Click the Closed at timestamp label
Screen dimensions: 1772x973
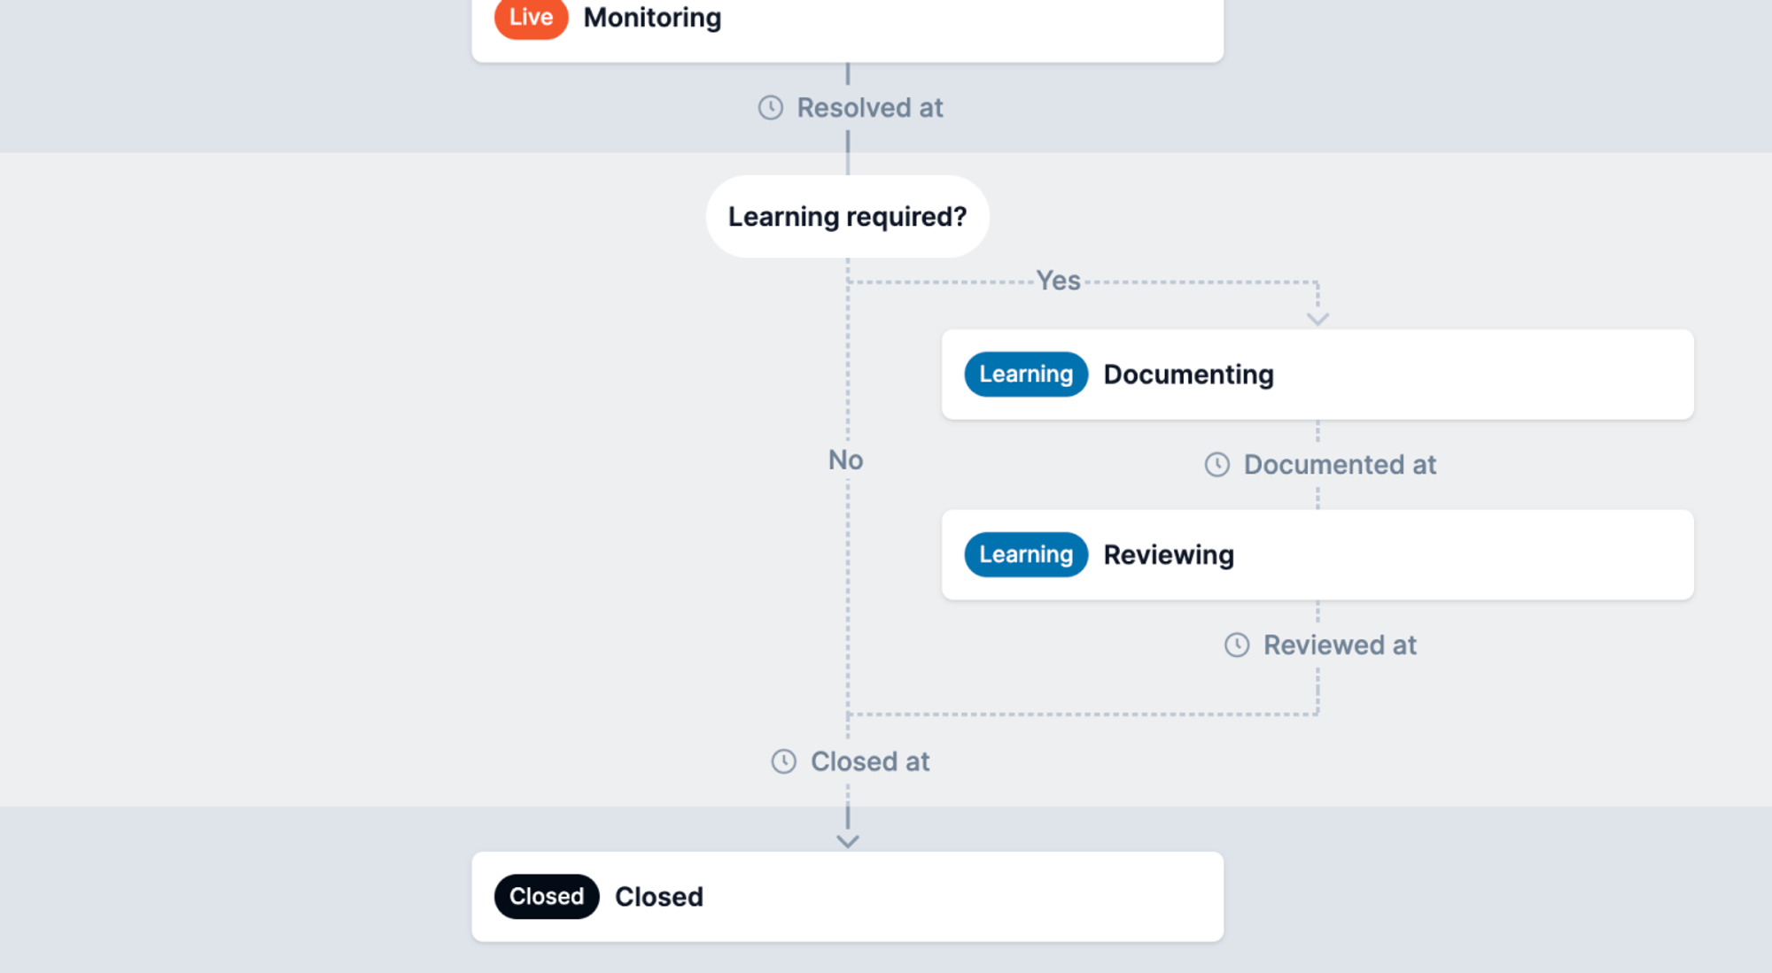point(869,761)
